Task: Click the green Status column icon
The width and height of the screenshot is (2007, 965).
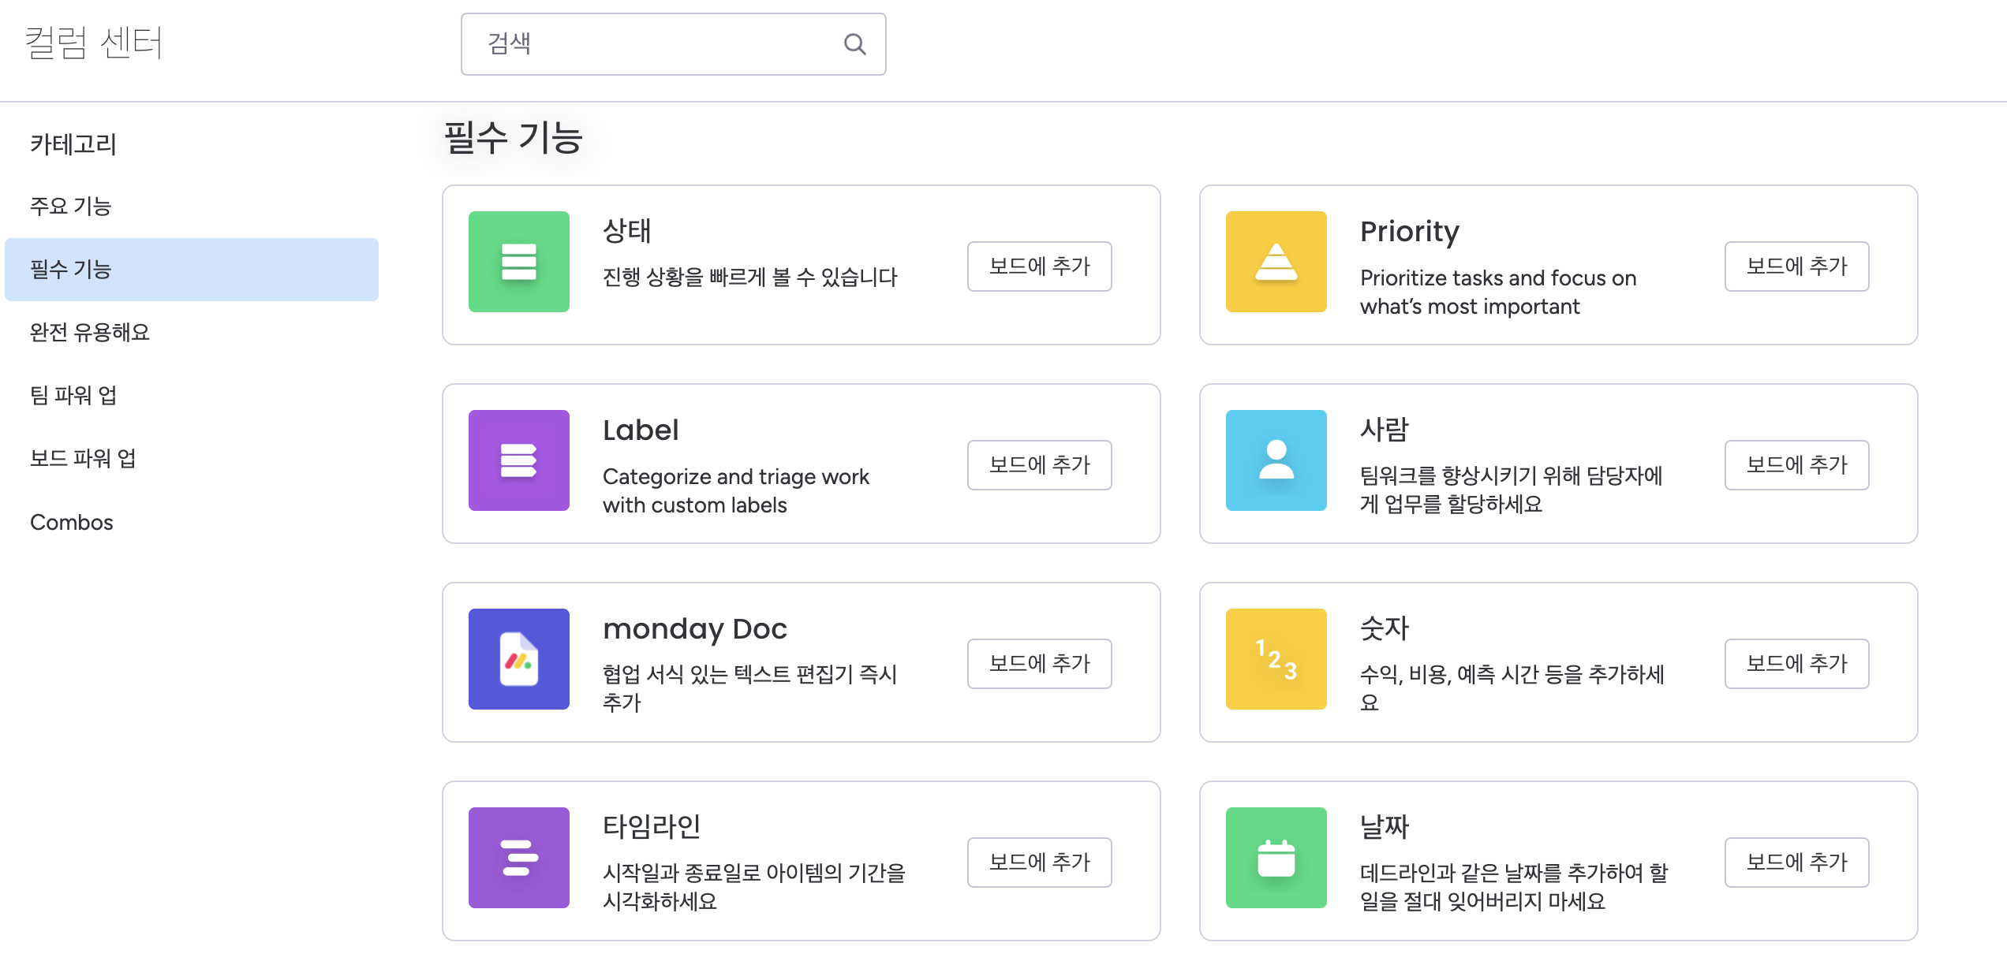Action: click(x=518, y=262)
